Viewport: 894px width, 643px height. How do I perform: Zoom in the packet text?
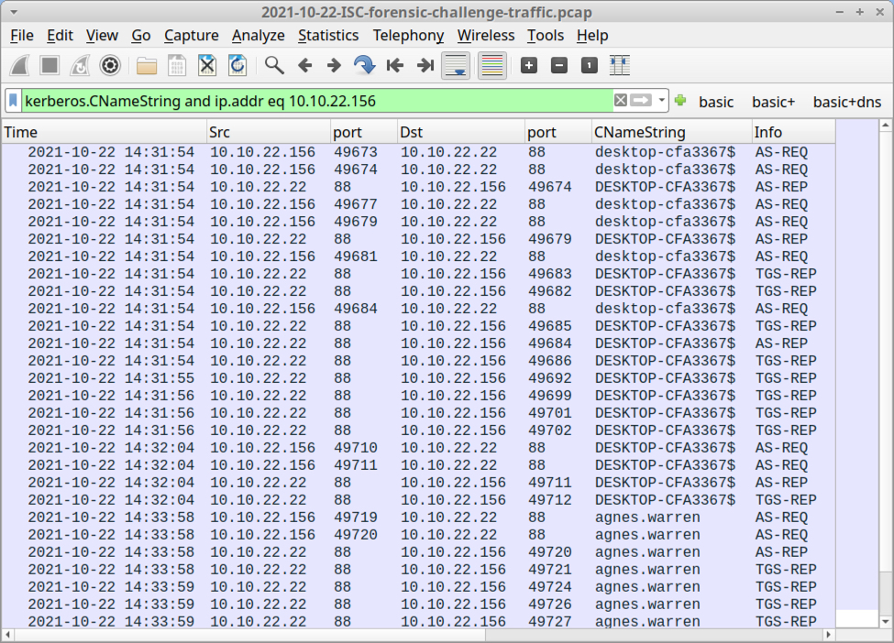tap(529, 65)
